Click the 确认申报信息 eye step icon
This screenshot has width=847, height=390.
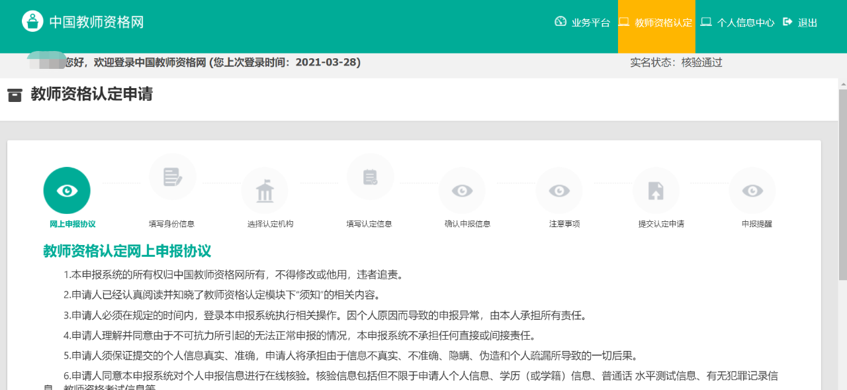click(x=462, y=191)
